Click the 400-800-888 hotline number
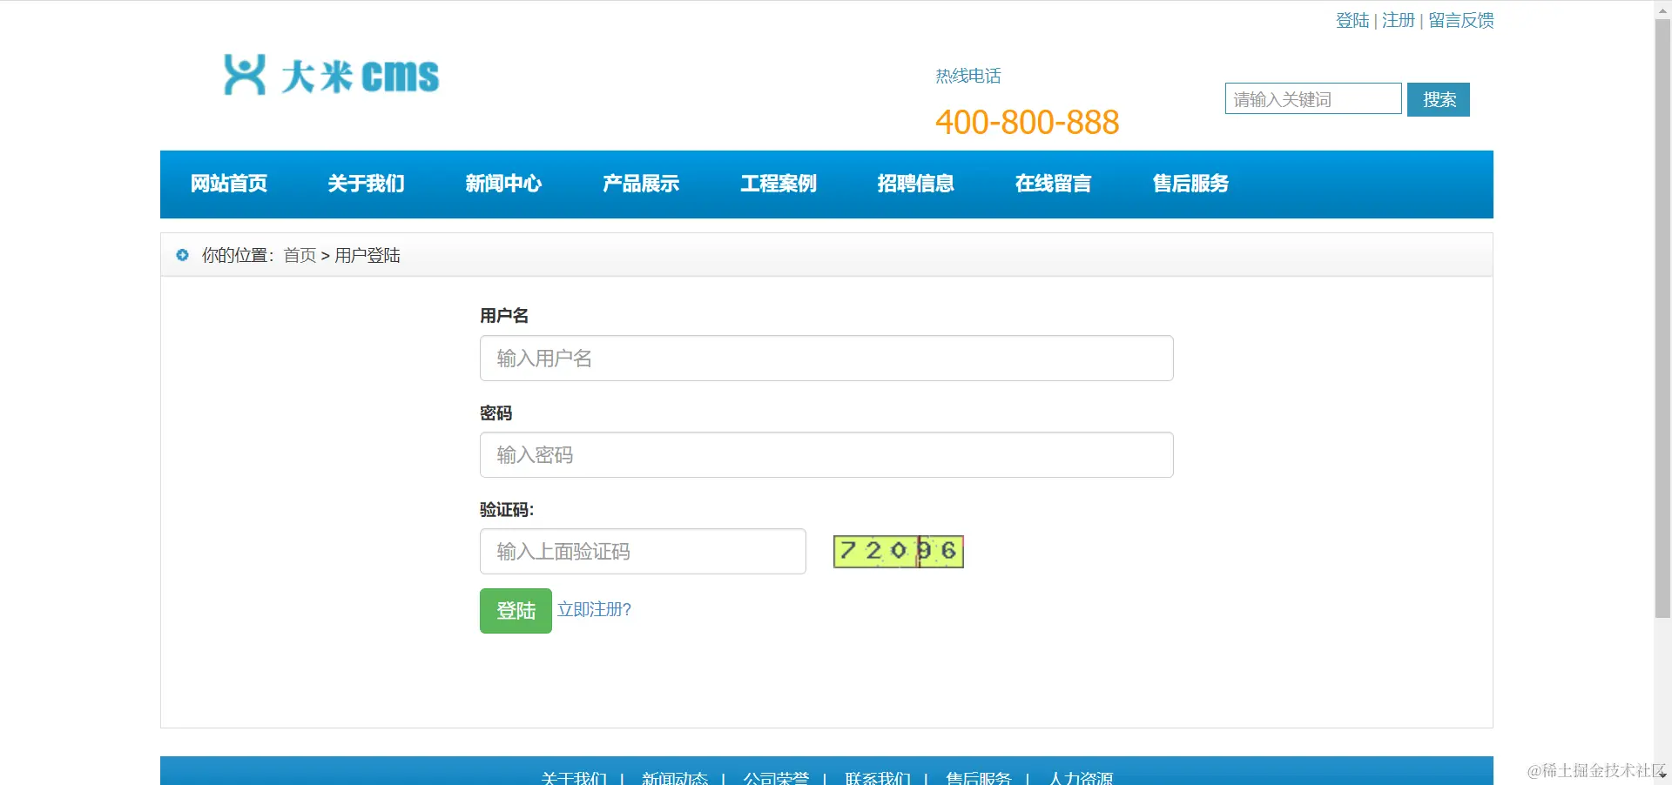Image resolution: width=1672 pixels, height=785 pixels. coord(1027,122)
